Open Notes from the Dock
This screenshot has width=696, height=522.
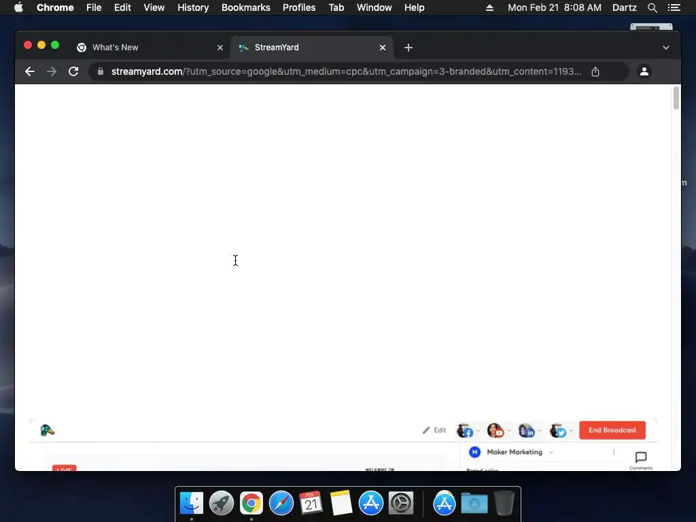pyautogui.click(x=341, y=503)
